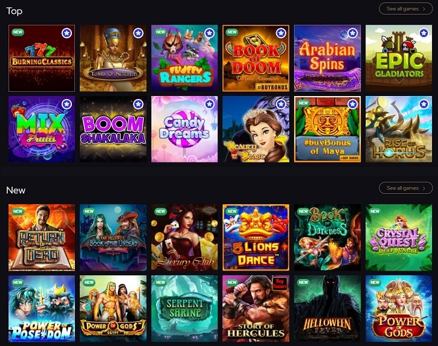Click star icon on Beauty and the Beast
The height and width of the screenshot is (346, 438).
281,104
